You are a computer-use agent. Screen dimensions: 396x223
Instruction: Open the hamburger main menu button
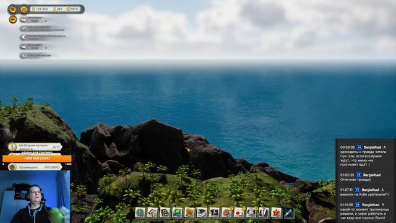click(12, 9)
